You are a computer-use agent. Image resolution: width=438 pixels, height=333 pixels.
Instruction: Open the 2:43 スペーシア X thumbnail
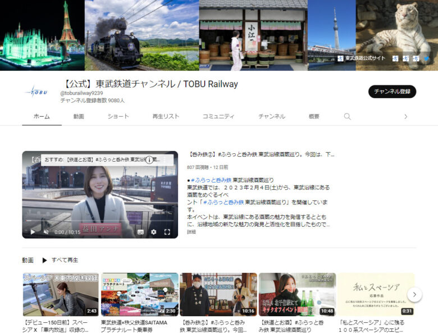tap(61, 294)
